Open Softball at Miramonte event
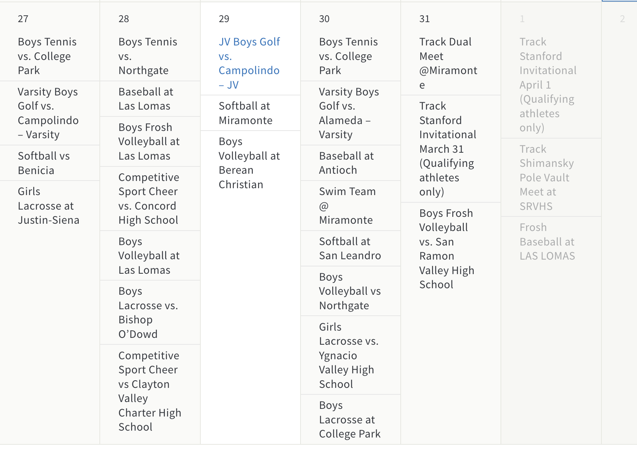 coord(245,113)
